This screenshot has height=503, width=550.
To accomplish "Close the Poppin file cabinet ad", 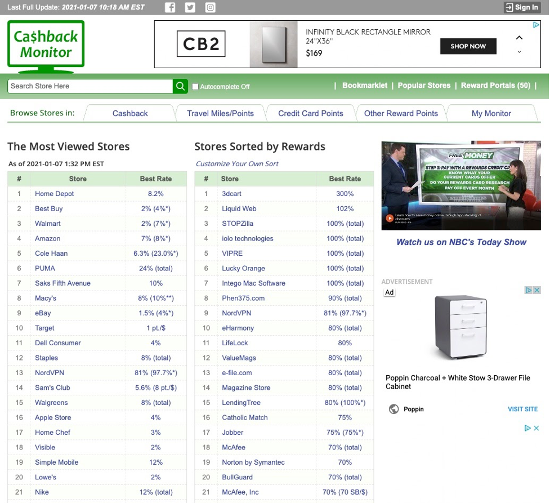I will [x=536, y=291].
